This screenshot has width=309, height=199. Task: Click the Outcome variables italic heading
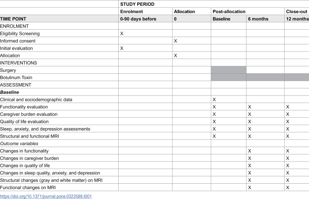(19, 144)
